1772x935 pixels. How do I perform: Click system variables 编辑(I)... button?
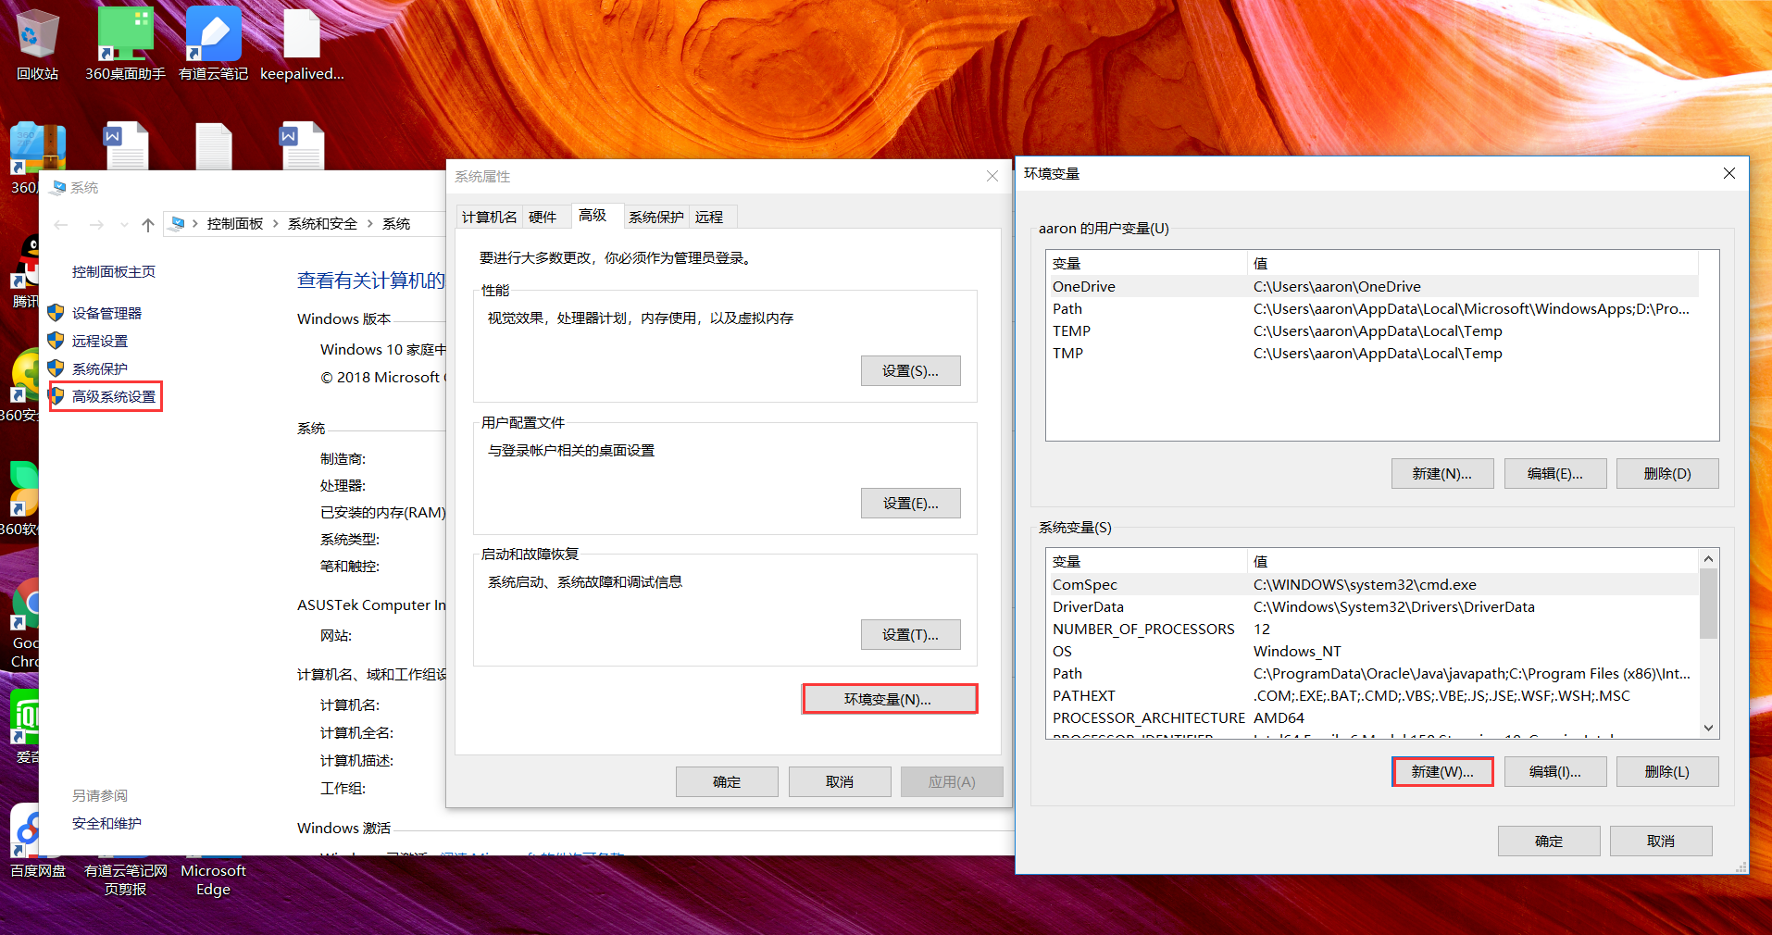(x=1555, y=771)
